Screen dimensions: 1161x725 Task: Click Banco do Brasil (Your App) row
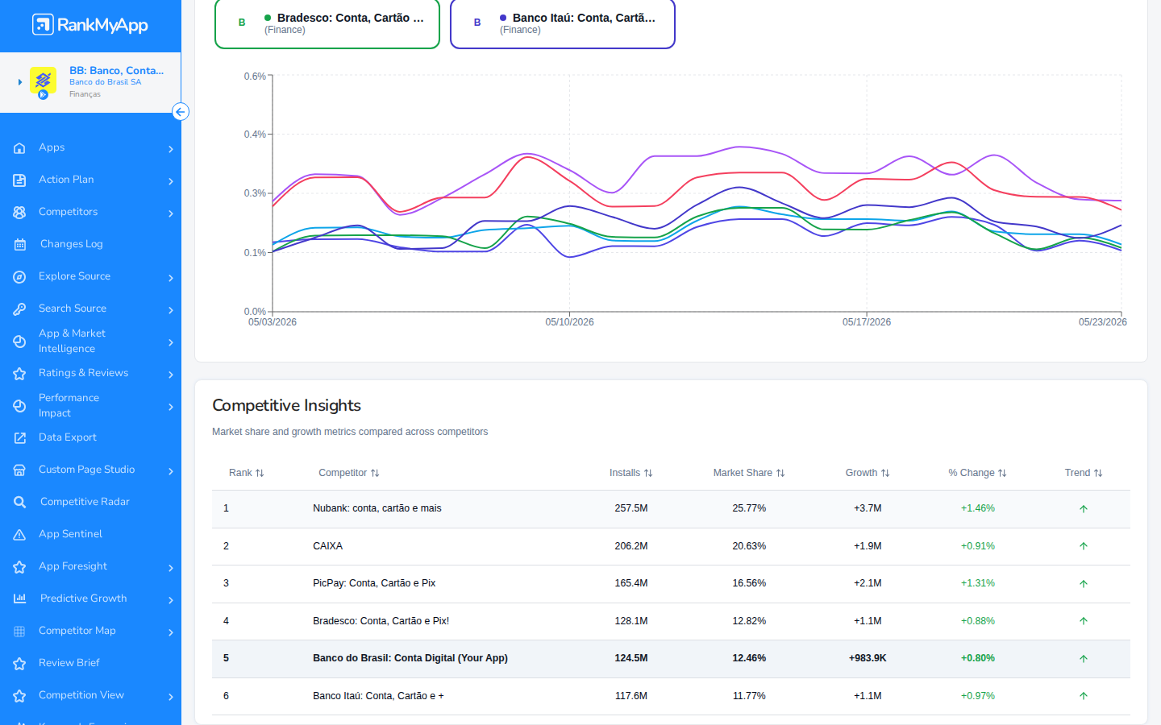[x=671, y=658]
